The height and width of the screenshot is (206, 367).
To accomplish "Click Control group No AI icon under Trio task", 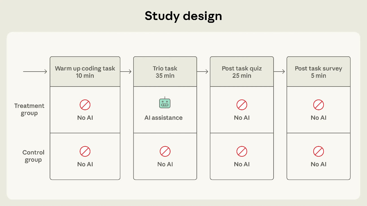I will 165,152.
